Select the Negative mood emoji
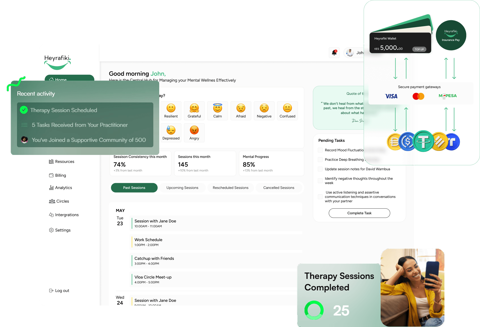The image size is (480, 327). [264, 111]
